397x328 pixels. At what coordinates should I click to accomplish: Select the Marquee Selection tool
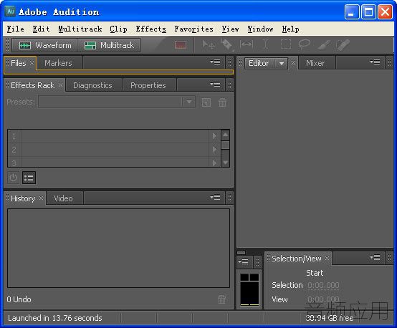[x=286, y=44]
